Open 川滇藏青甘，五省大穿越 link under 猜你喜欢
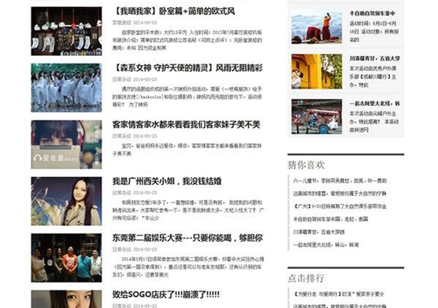This screenshot has width=438, height=308. pos(319,232)
